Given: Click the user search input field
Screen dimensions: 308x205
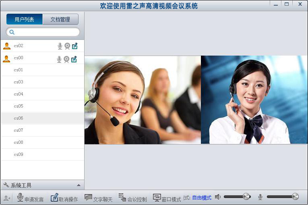Looking at the screenshot, I should click(43, 32).
